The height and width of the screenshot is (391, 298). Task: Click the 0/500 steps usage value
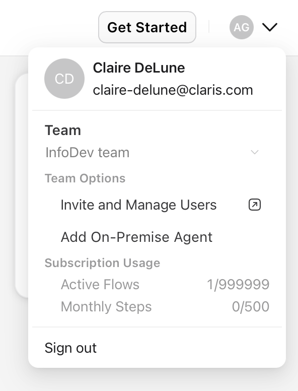(x=251, y=306)
